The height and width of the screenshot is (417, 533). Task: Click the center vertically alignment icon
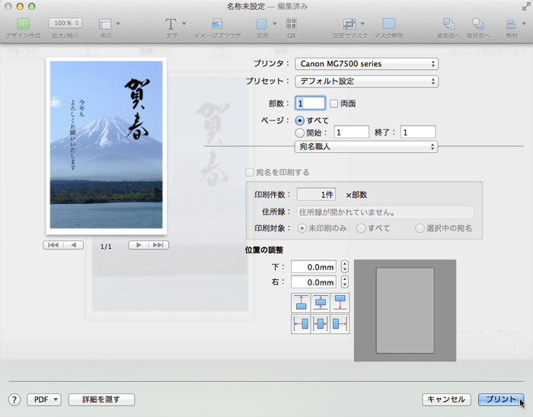[x=321, y=303]
